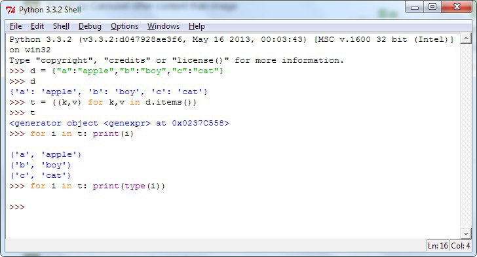
Task: Click the 'on win32' text line
Action: 30,50
